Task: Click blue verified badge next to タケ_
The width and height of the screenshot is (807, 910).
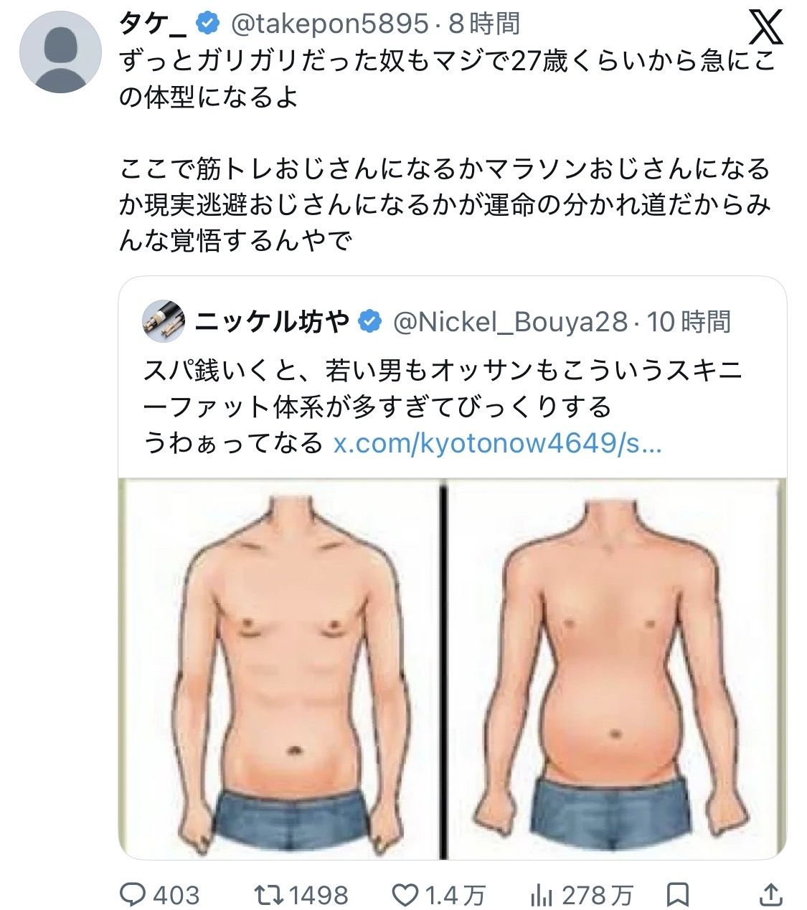Action: click(x=208, y=24)
